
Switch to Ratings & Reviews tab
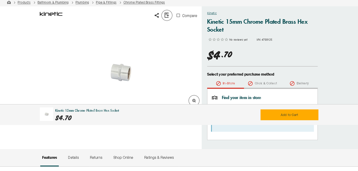[x=159, y=158]
